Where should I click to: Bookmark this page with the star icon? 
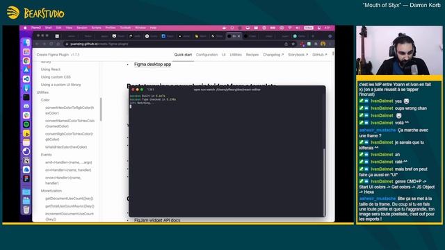[x=293, y=44]
